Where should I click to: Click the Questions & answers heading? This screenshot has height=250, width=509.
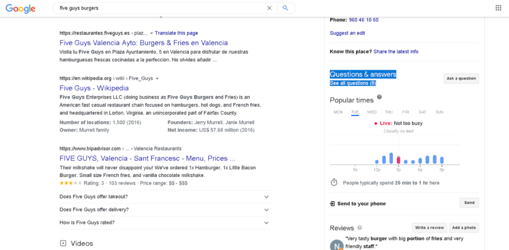(x=363, y=74)
